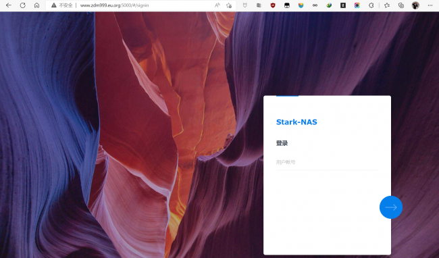439x258 pixels.
Task: Click the blue arrow next button
Action: [391, 207]
